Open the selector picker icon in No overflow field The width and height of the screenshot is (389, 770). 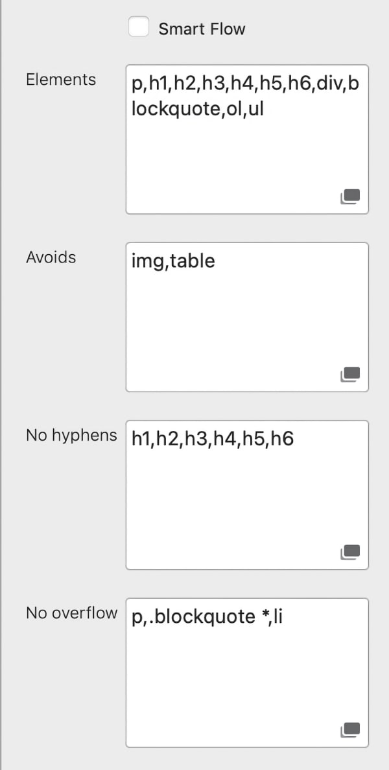[350, 730]
